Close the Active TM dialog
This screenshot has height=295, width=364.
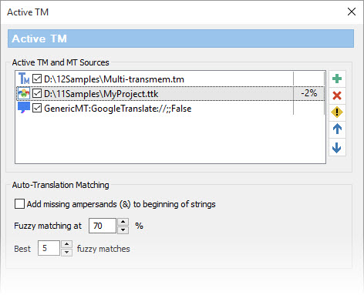pos(352,12)
